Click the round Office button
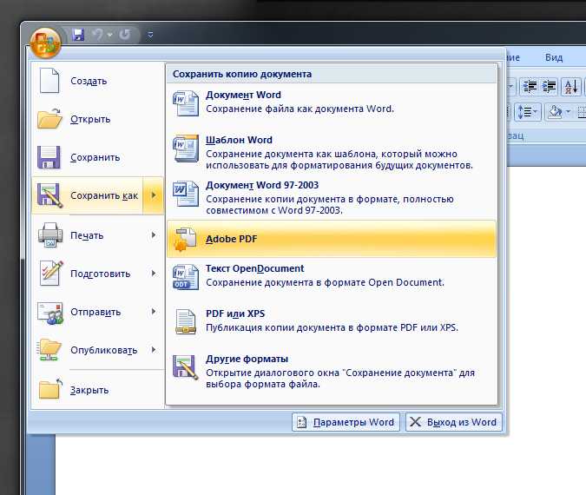 pyautogui.click(x=46, y=43)
